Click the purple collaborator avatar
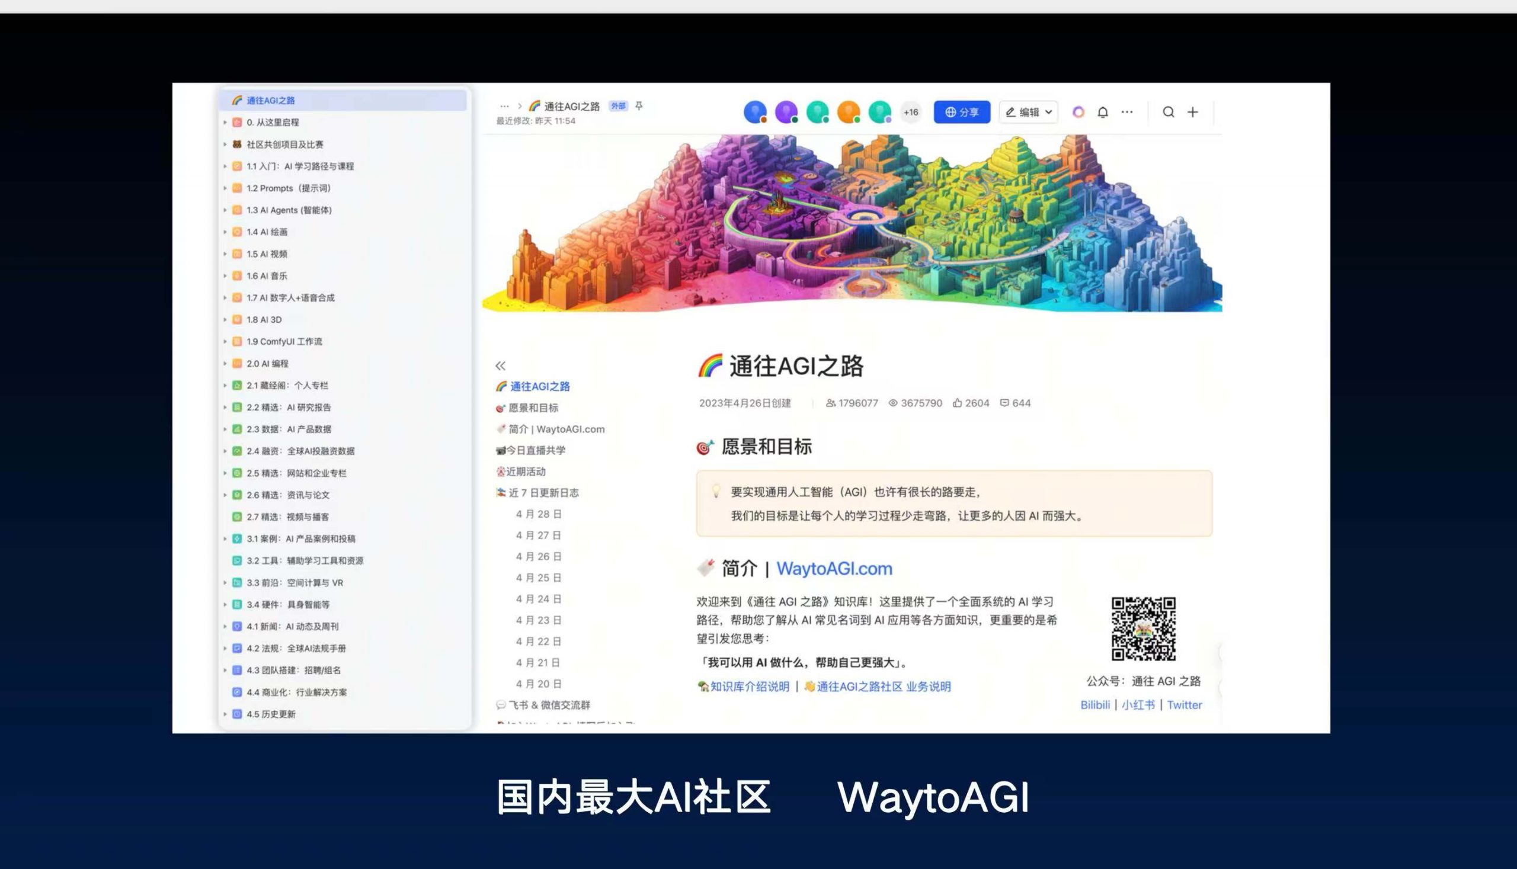The width and height of the screenshot is (1517, 869). click(786, 112)
